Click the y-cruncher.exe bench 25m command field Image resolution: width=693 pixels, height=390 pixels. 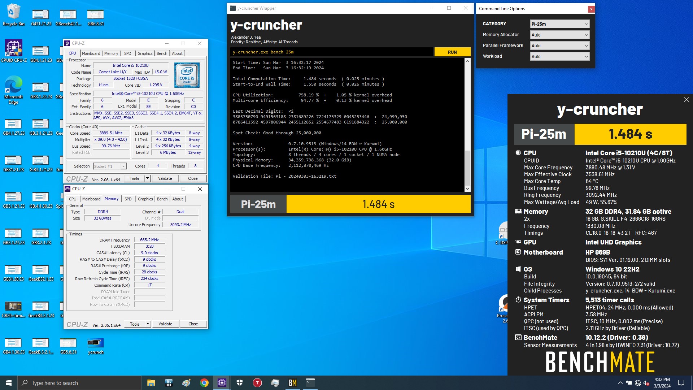(x=331, y=52)
